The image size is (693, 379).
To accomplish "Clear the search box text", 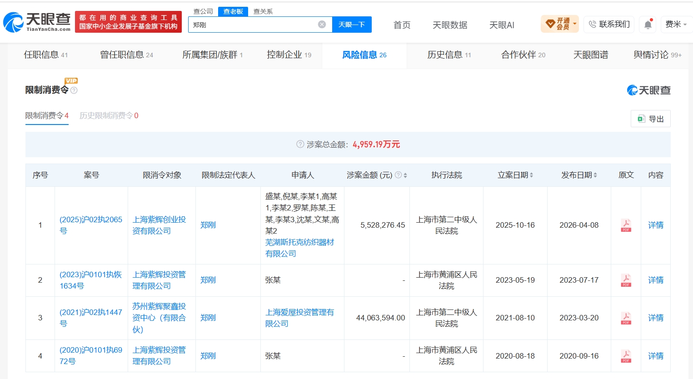I will pyautogui.click(x=322, y=25).
